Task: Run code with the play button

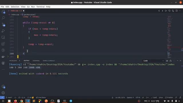Action: pyautogui.click(x=166, y=11)
